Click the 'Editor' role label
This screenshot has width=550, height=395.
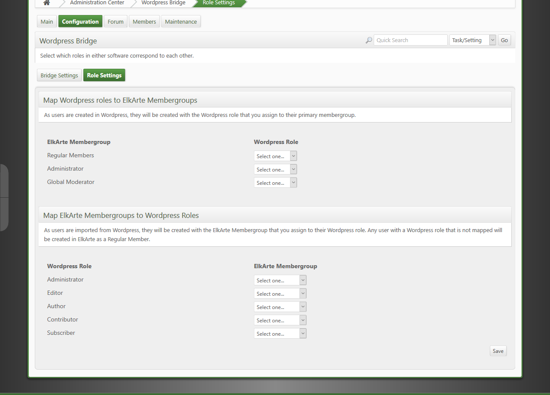(x=55, y=293)
